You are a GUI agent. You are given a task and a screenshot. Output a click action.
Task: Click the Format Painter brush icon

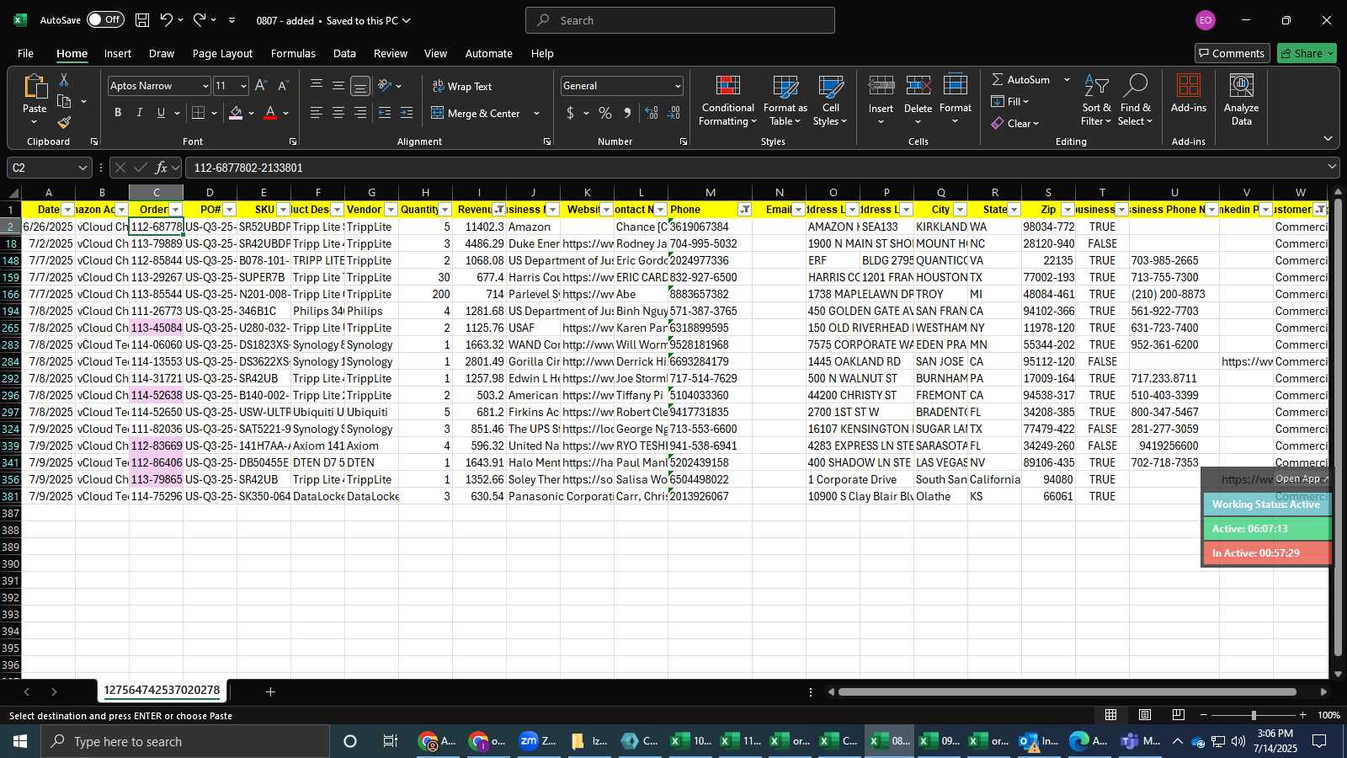[64, 123]
